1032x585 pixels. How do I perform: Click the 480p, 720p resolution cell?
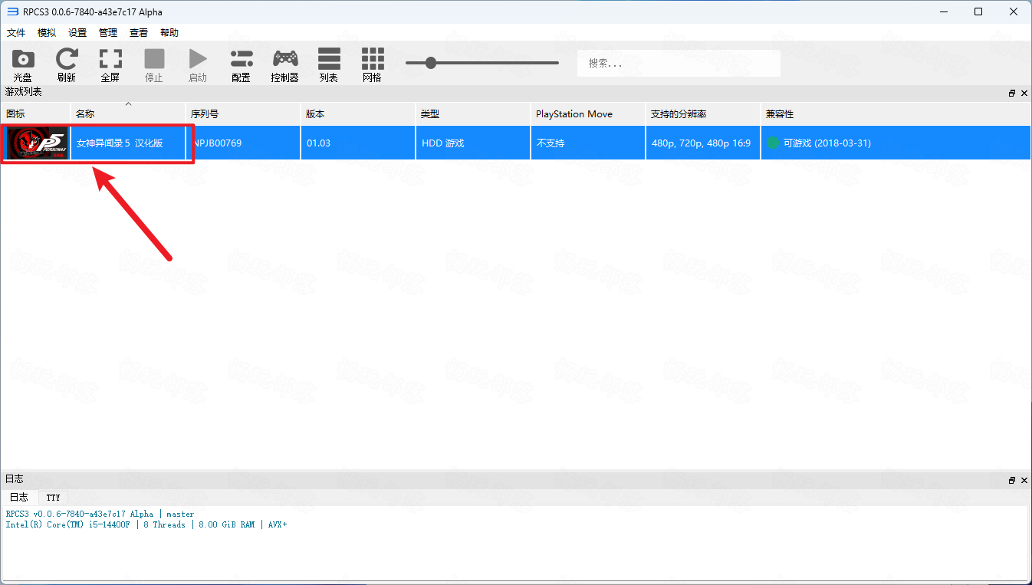click(x=703, y=143)
